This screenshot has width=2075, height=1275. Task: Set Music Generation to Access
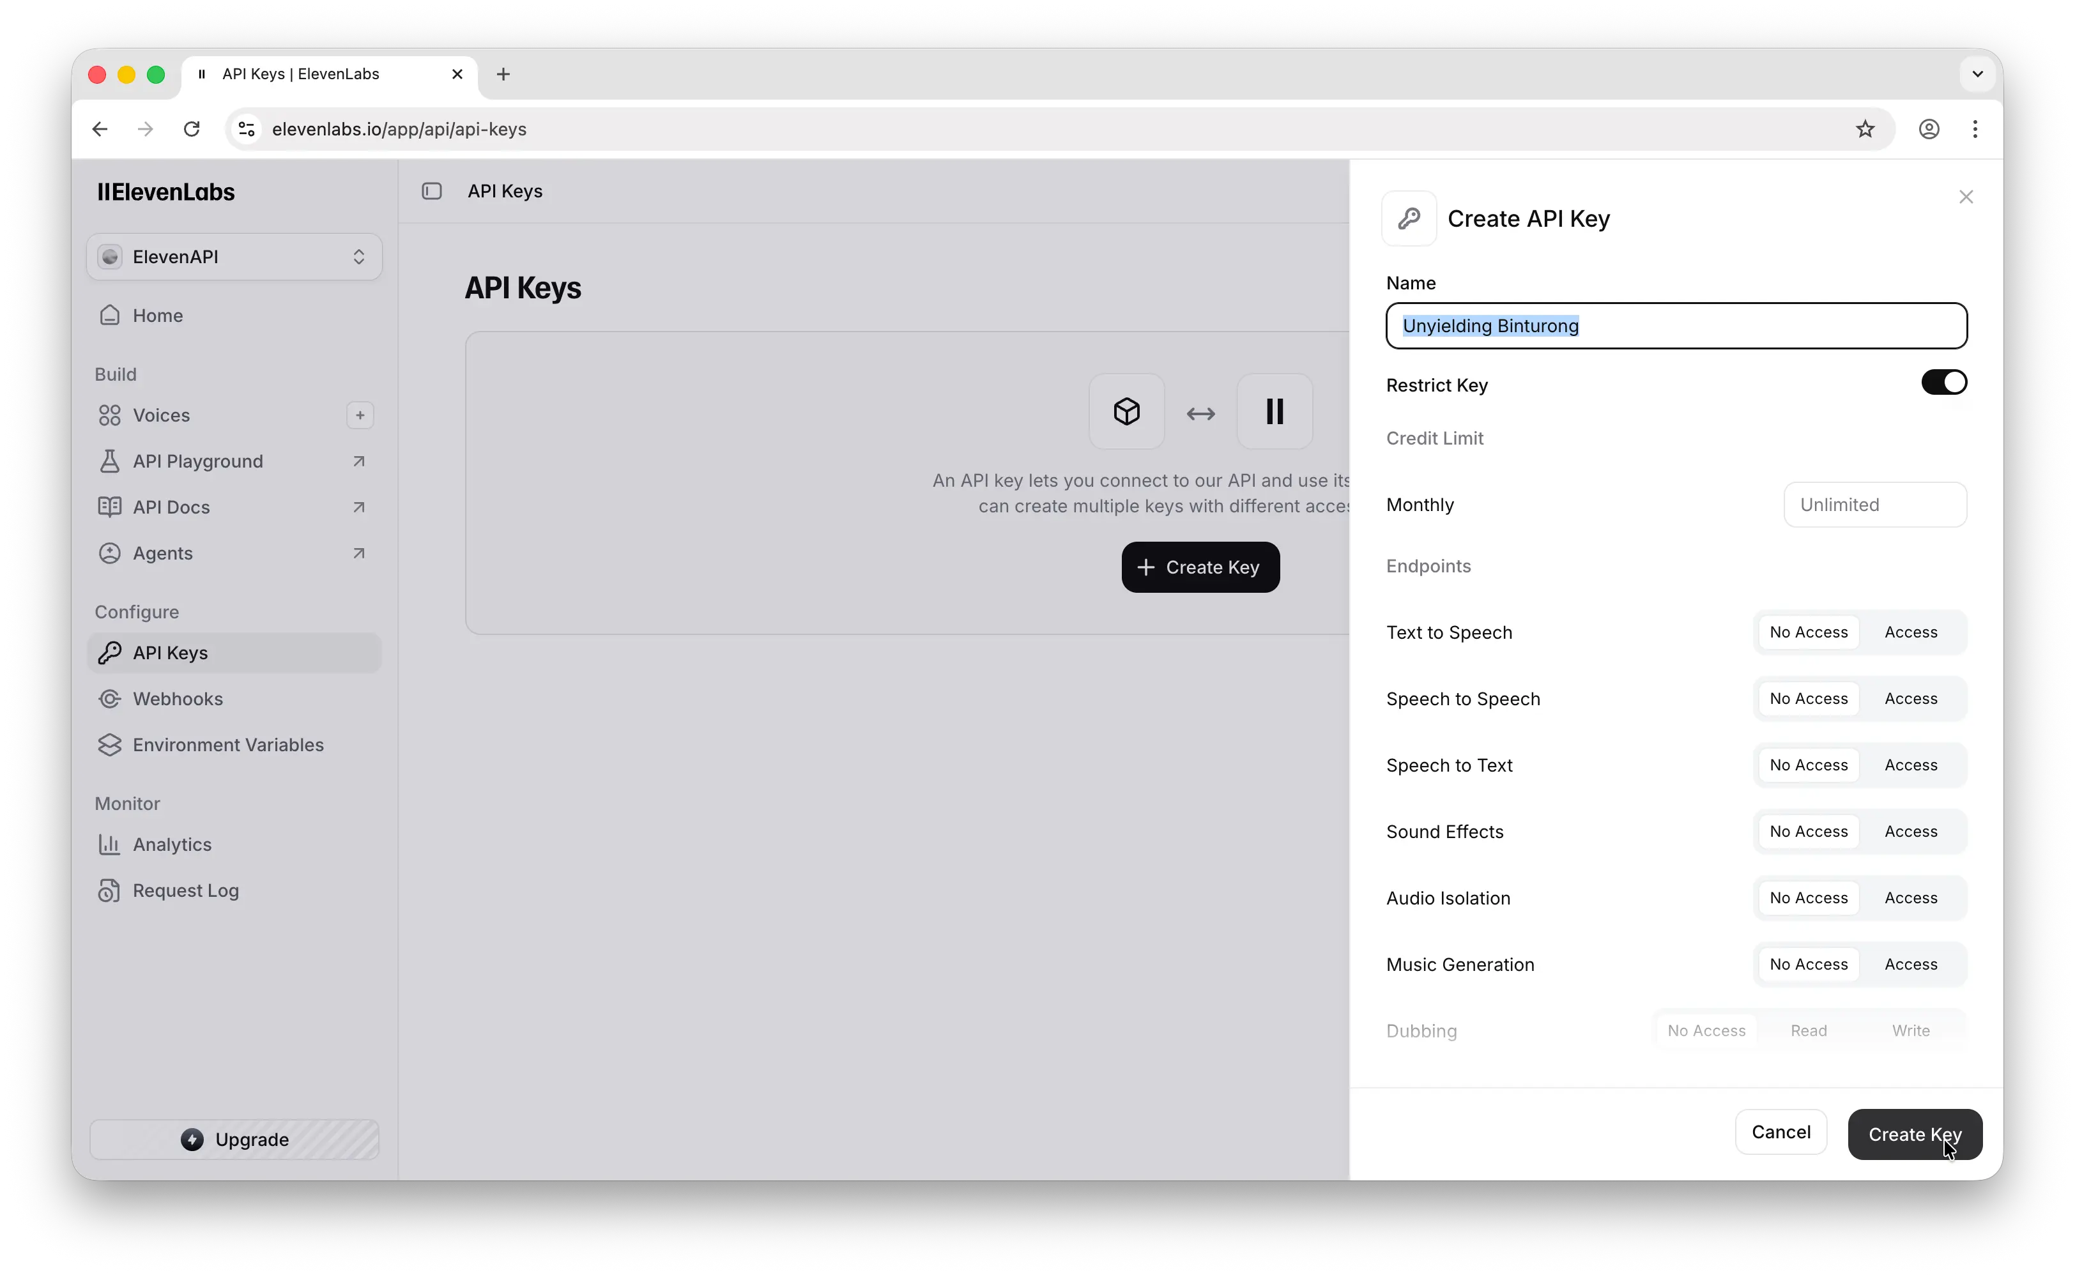coord(1911,964)
